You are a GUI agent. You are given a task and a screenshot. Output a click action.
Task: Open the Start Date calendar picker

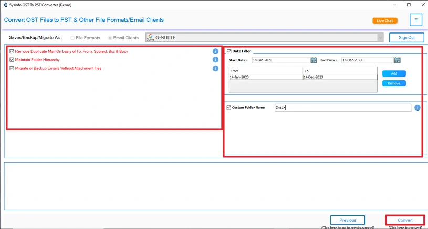click(314, 60)
